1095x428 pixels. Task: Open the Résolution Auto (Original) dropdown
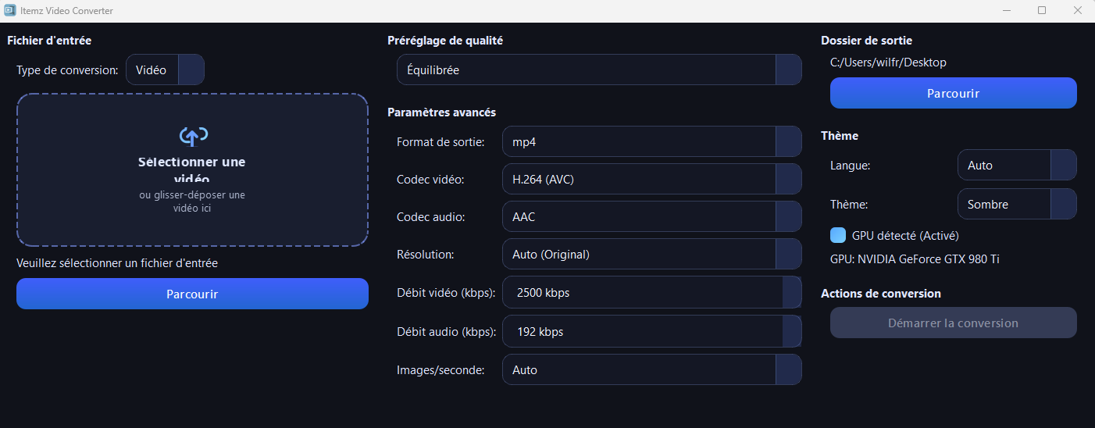651,255
